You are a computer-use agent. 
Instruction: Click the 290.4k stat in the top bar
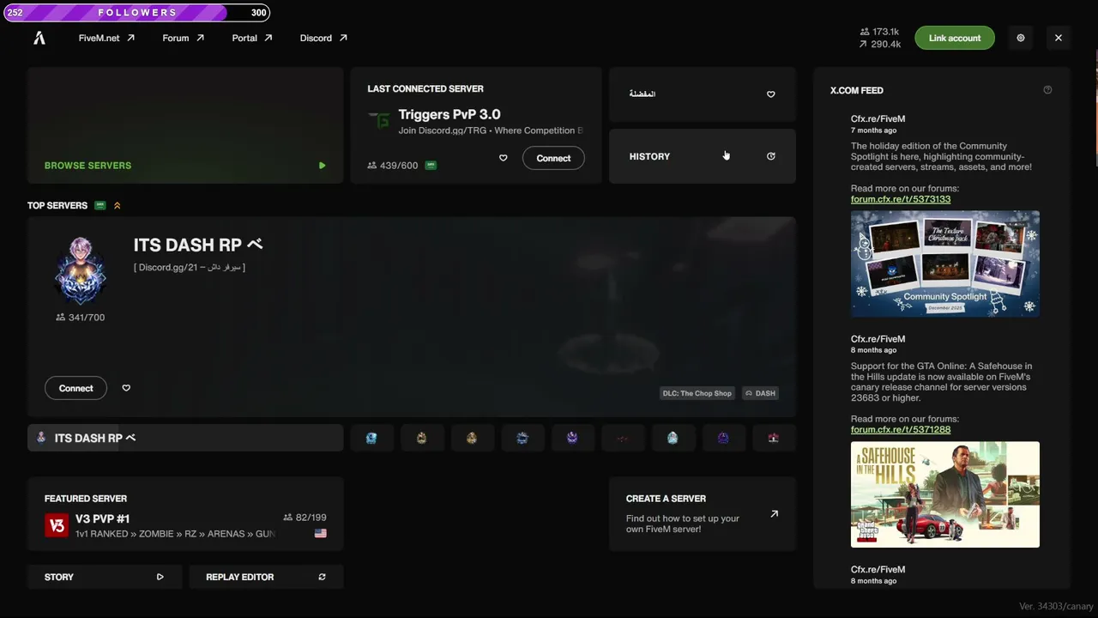879,44
